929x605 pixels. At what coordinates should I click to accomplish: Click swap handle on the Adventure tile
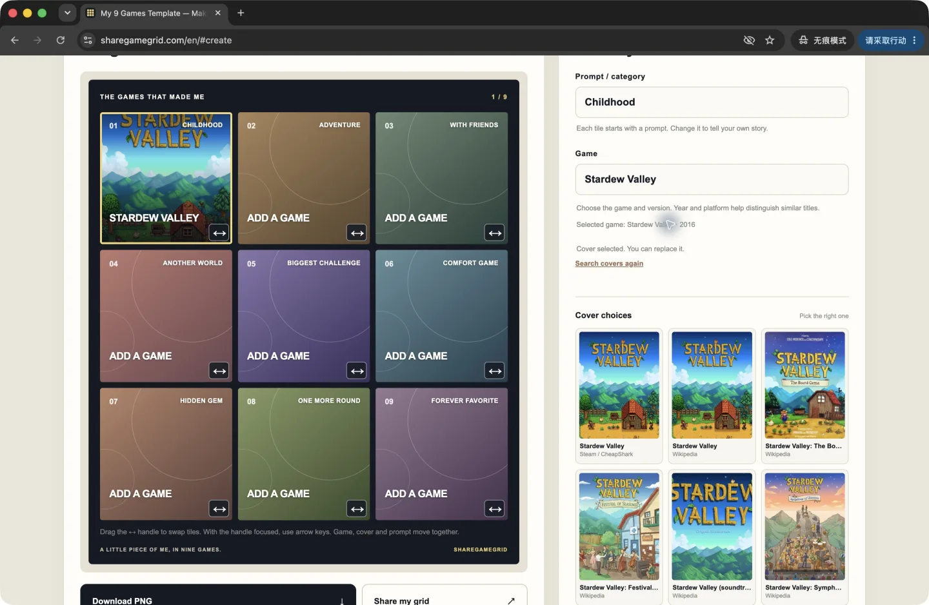click(357, 233)
